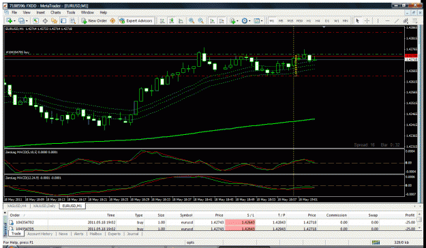Sort trades by the Order column header
426x248 pixels.
point(28,215)
